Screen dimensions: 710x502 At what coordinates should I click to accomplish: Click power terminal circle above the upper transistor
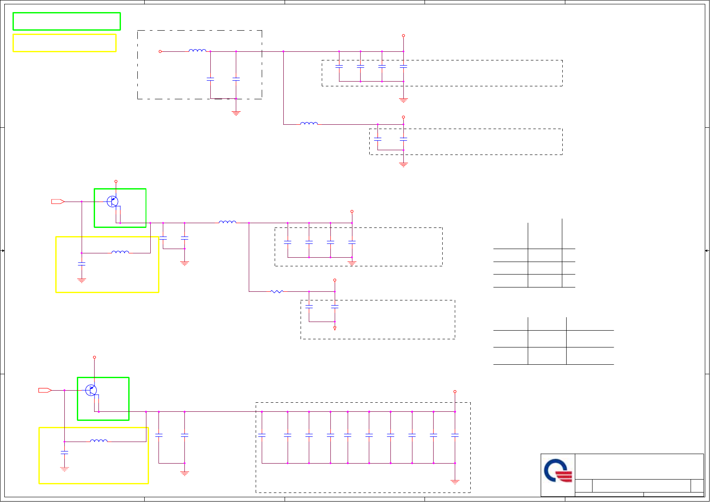[116, 182]
